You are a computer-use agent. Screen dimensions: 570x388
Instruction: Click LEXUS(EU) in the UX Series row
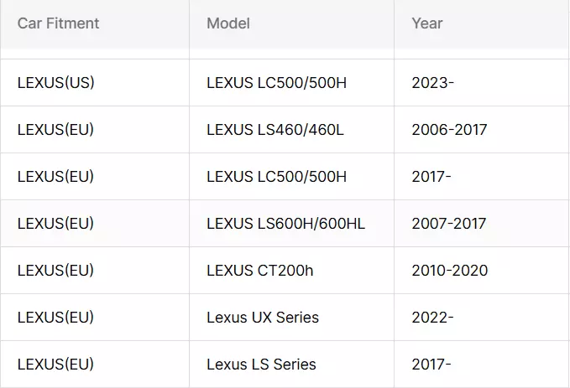[55, 318]
